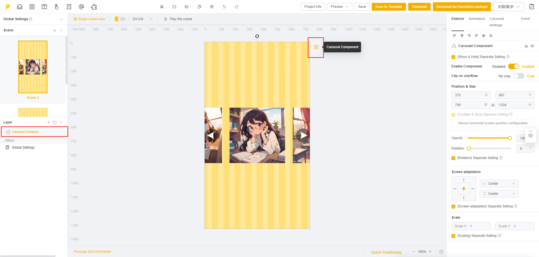The width and height of the screenshot is (539, 257).
Task: Open the ZH-CN language dropdown
Action: 143,19
